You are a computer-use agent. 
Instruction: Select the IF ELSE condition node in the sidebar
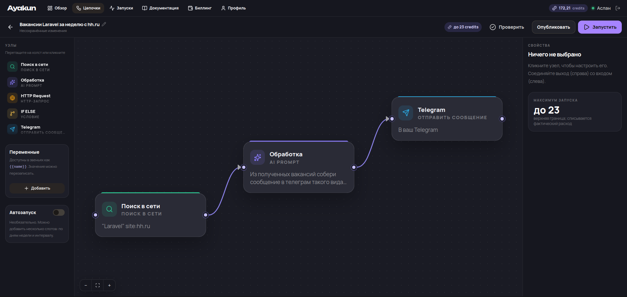pyautogui.click(x=37, y=114)
